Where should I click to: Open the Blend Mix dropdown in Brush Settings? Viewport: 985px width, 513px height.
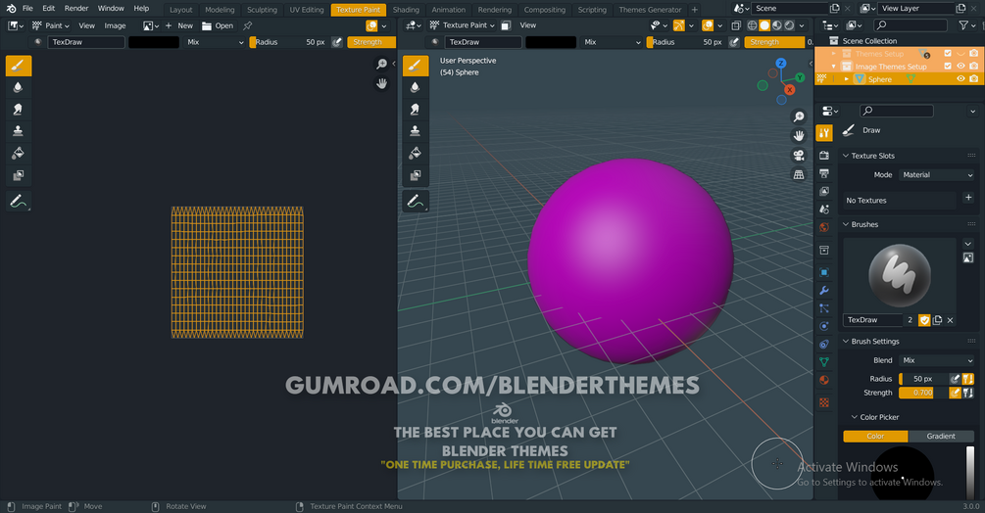937,360
